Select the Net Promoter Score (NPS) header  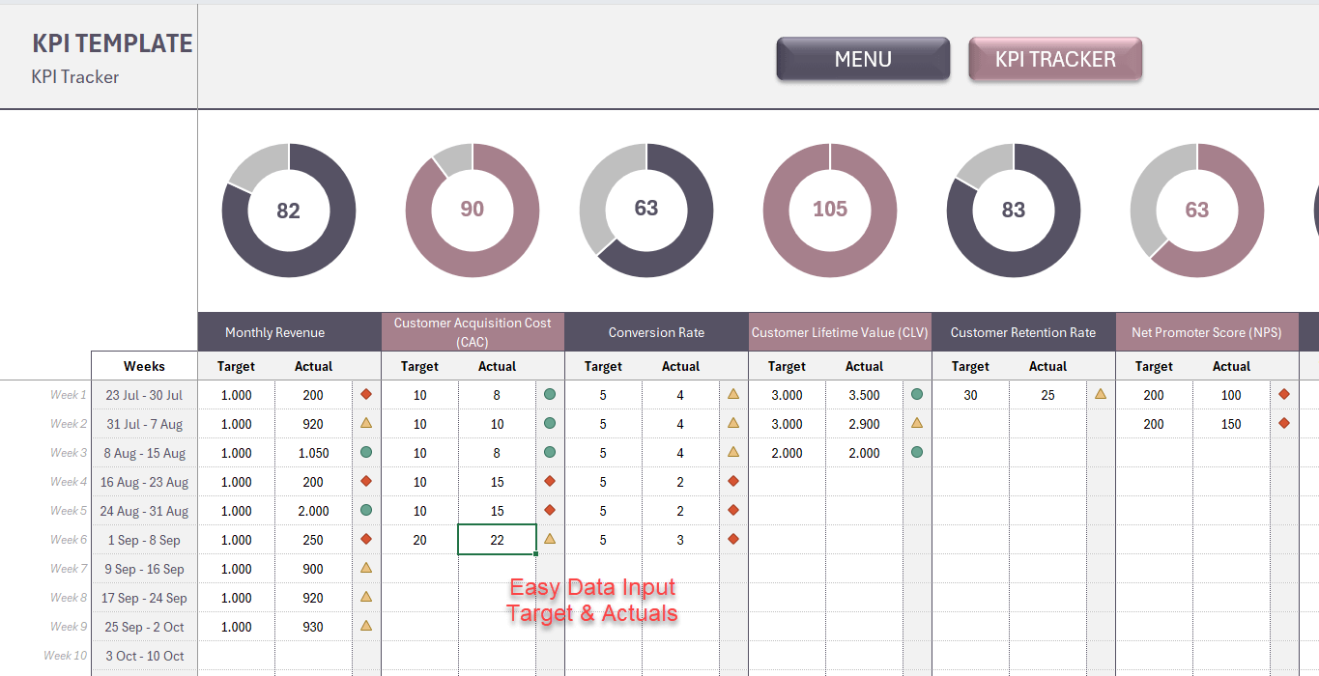tap(1207, 332)
